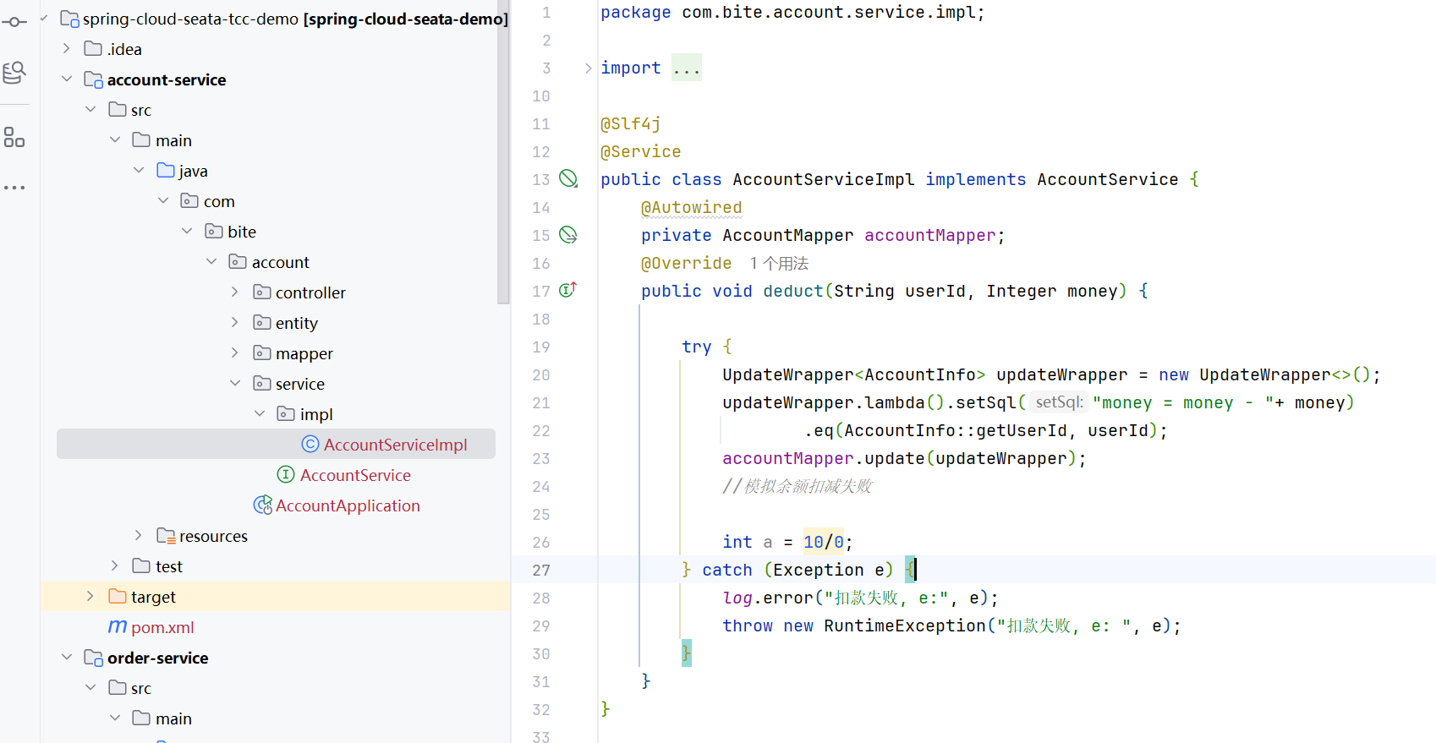
Task: Collapse the impl package
Action: 260,413
